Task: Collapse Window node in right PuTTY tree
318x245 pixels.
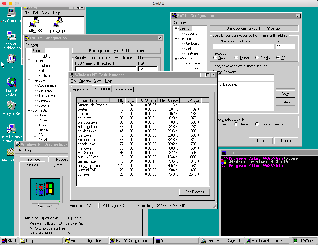Action: 176,58
